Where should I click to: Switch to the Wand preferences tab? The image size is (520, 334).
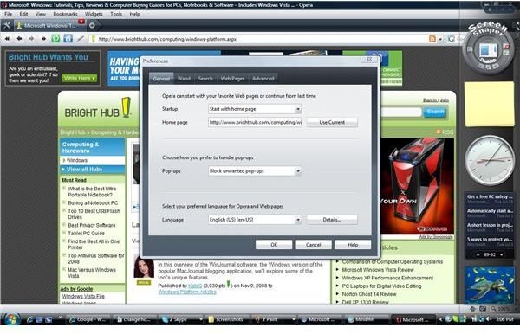(184, 79)
